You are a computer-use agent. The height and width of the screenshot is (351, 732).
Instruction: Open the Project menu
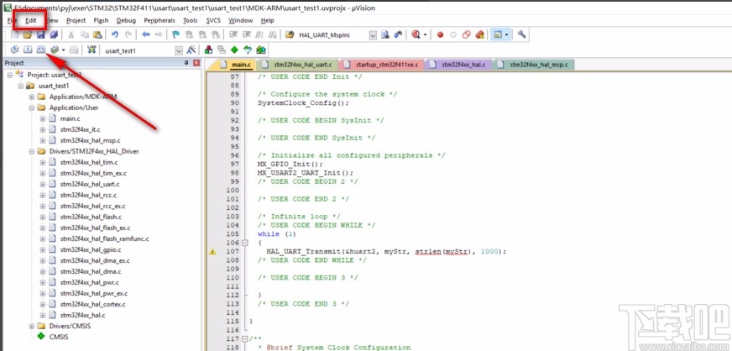pyautogui.click(x=76, y=20)
